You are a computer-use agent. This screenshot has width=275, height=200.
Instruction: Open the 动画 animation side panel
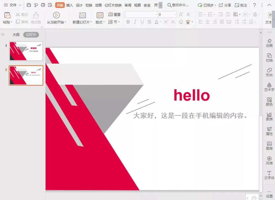(x=269, y=43)
